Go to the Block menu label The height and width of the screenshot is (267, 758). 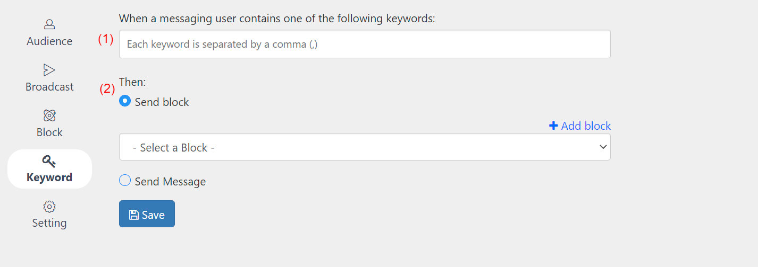(49, 132)
